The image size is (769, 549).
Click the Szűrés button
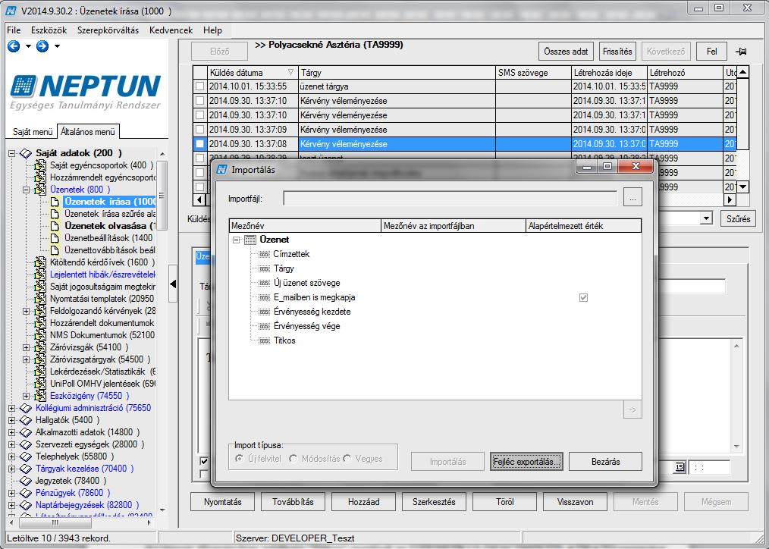coord(738,218)
